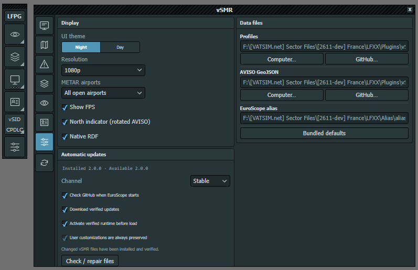Open the layers menu in the left toolbar
The height and width of the screenshot is (270, 418).
pos(15,57)
